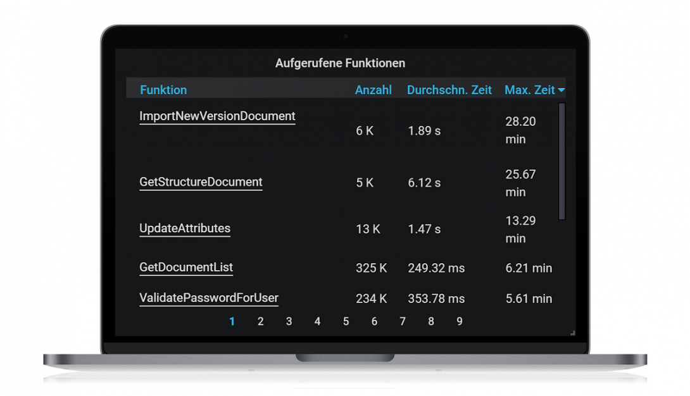Go to page 5 of the table

[x=346, y=322]
